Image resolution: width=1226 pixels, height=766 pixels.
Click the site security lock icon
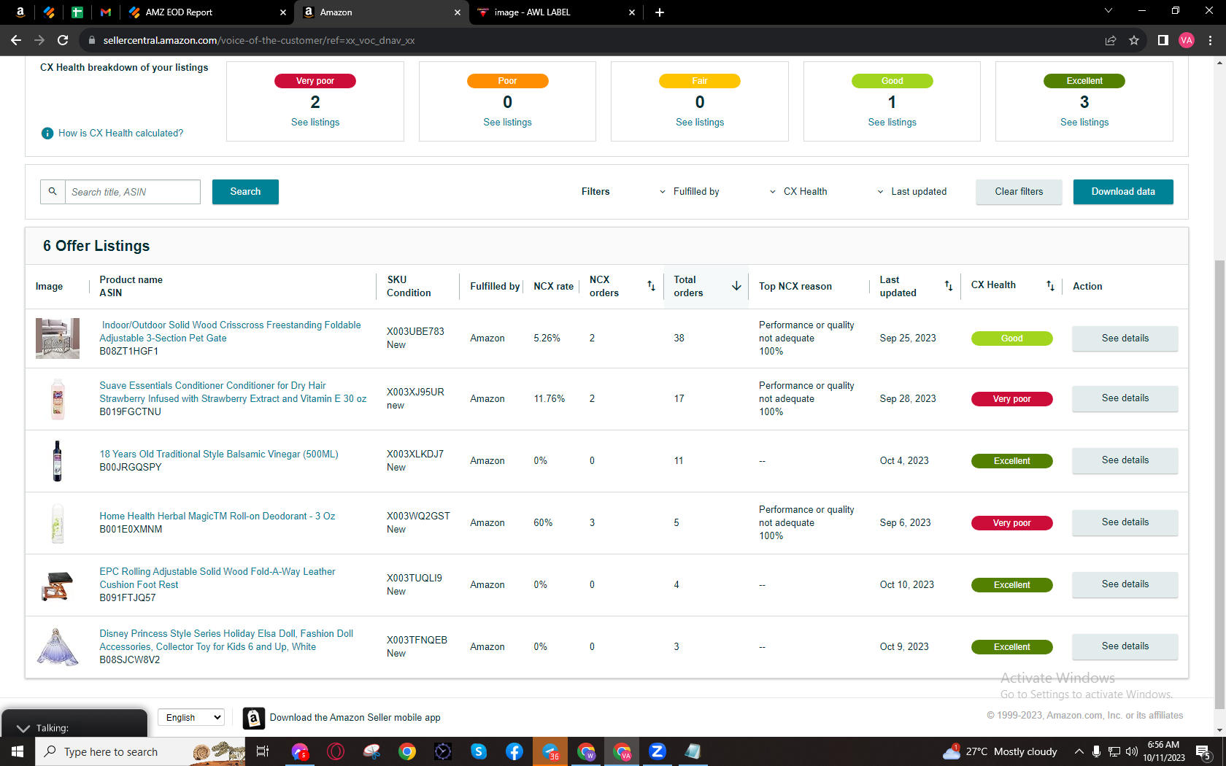click(x=92, y=40)
